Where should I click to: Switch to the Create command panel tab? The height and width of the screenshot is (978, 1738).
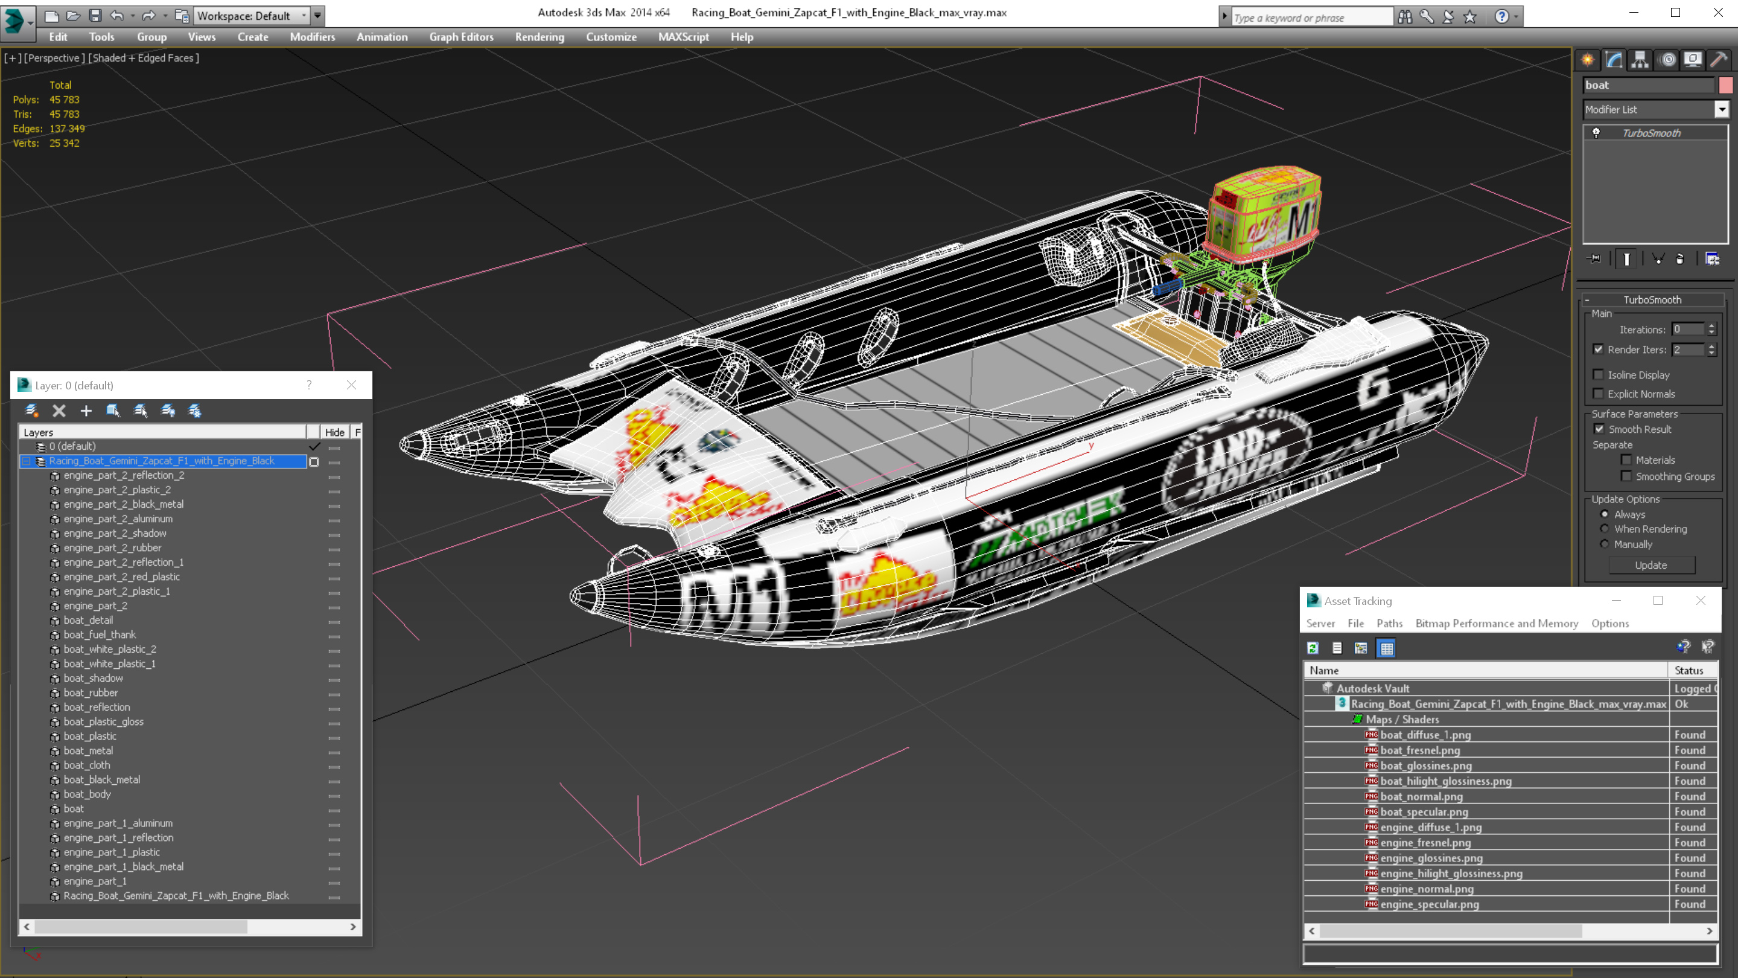click(x=1588, y=59)
